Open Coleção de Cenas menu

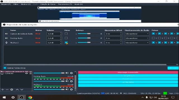(x=48, y=4)
